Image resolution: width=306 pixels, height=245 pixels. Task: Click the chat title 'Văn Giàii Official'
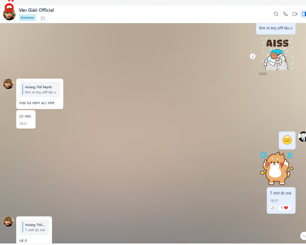(x=36, y=10)
